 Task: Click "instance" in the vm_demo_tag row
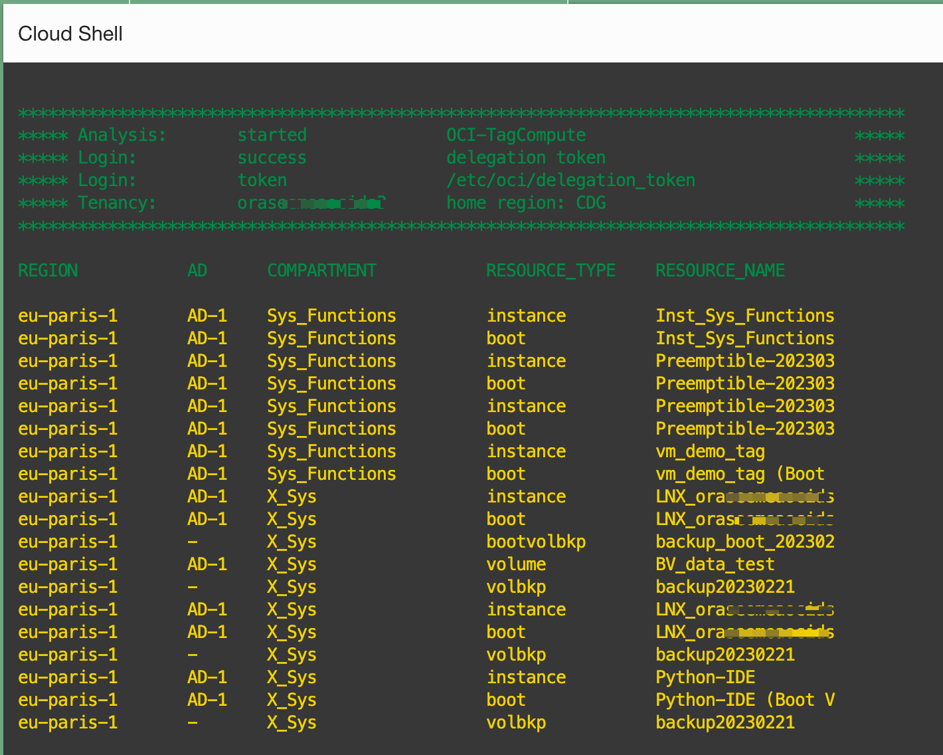click(526, 451)
